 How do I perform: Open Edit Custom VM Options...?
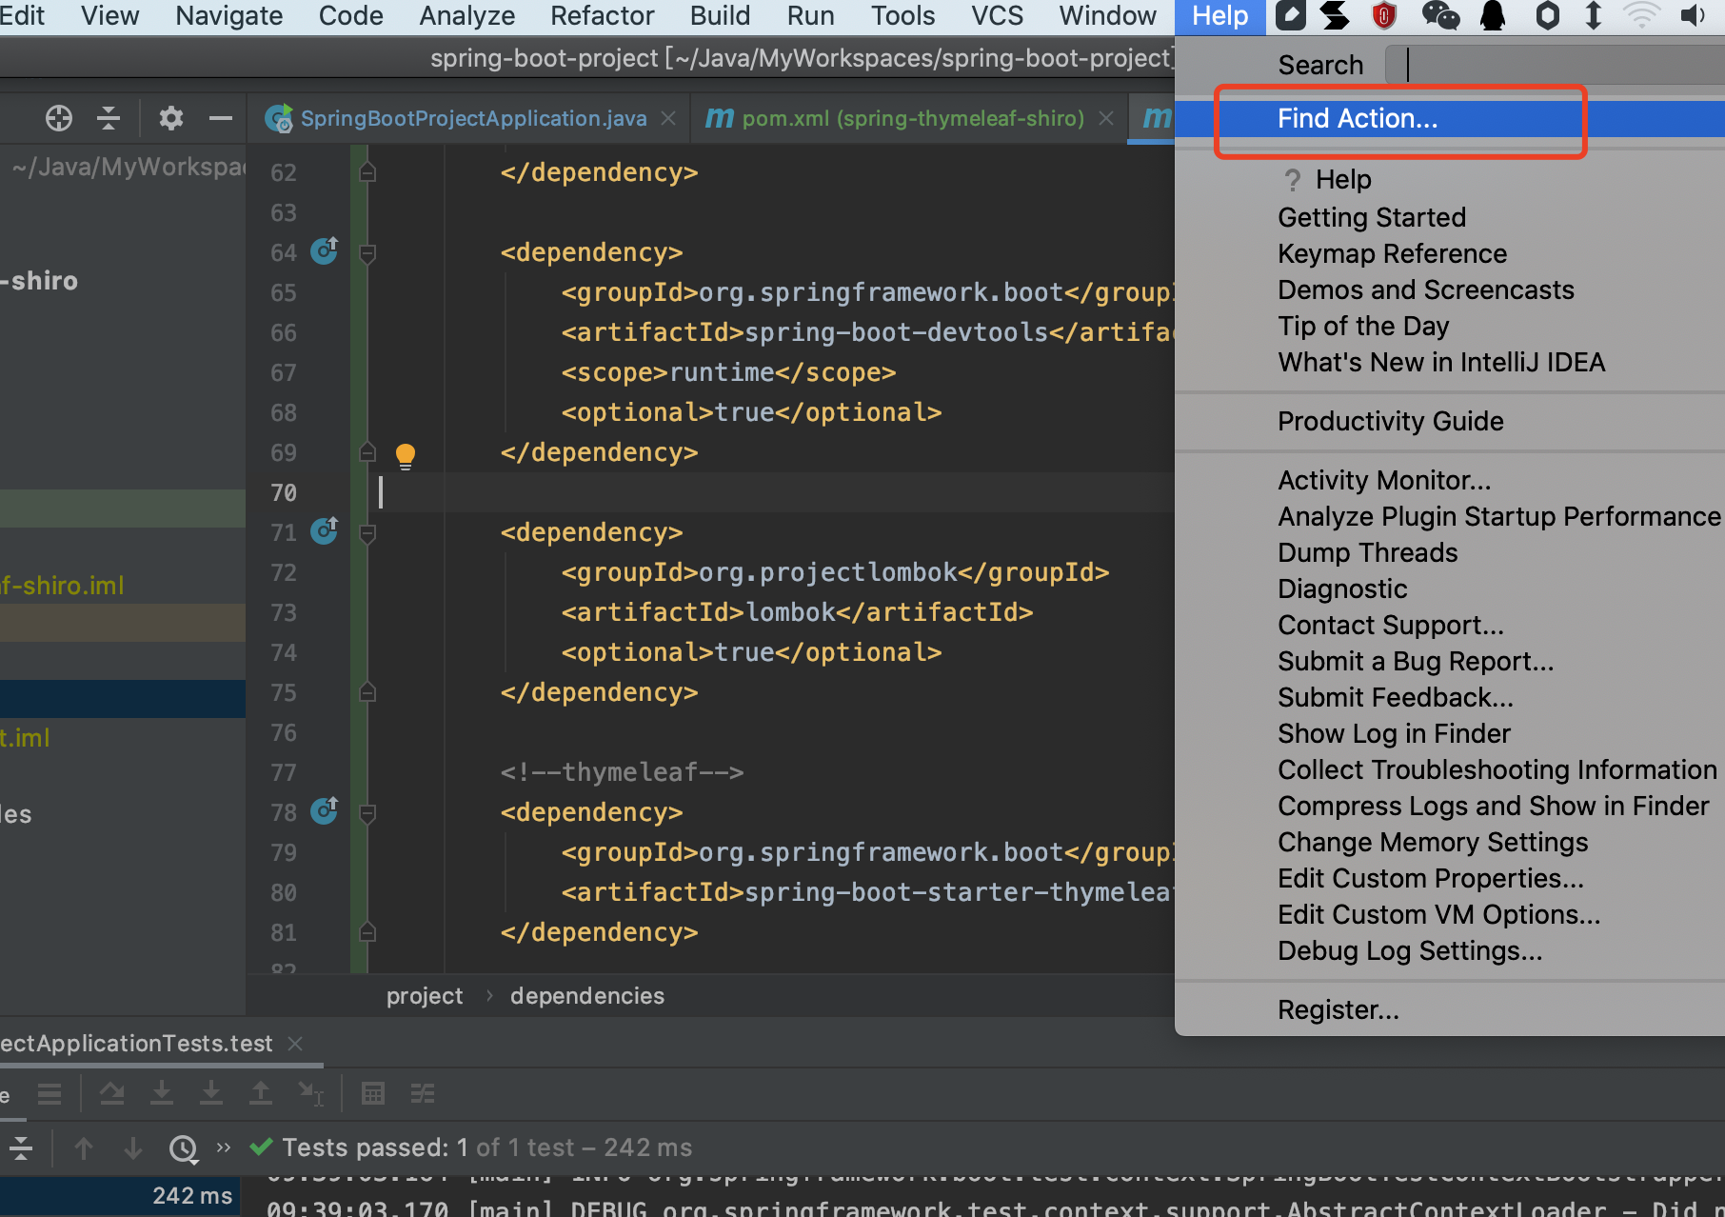point(1450,914)
